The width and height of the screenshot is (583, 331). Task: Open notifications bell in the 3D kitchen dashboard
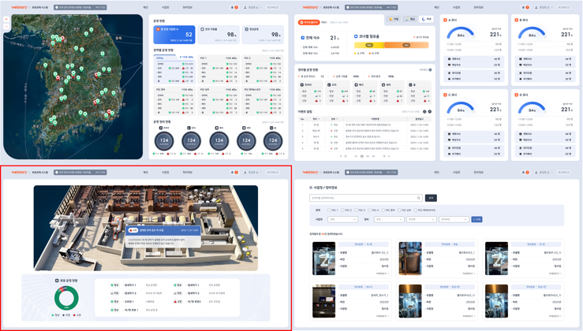pyautogui.click(x=233, y=172)
